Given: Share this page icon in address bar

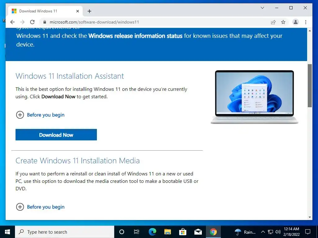Looking at the screenshot, I should tap(273, 22).
